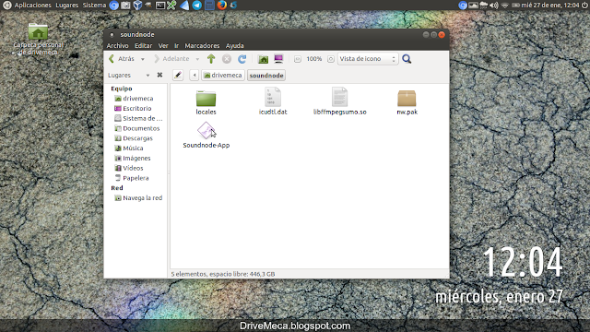
Task: Zoom in with the plus icon beside 100%
Action: [330, 59]
